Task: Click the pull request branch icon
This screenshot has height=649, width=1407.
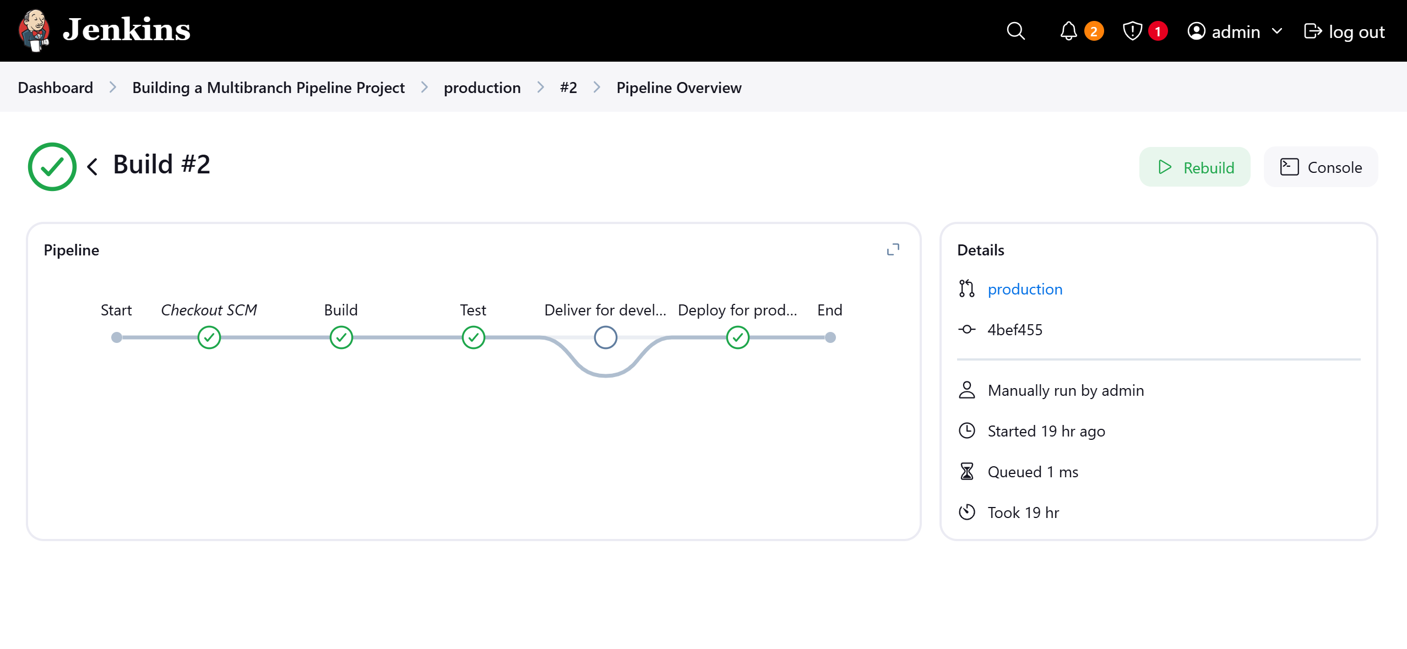Action: point(966,288)
